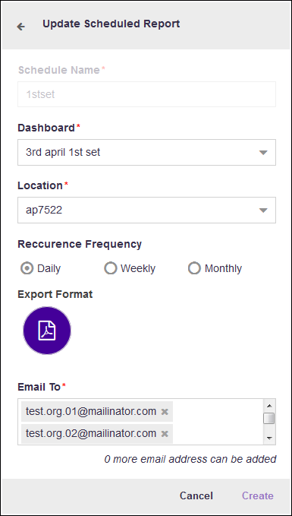
Task: Remove test.org.02@mailinator.com email tag
Action: tap(165, 434)
